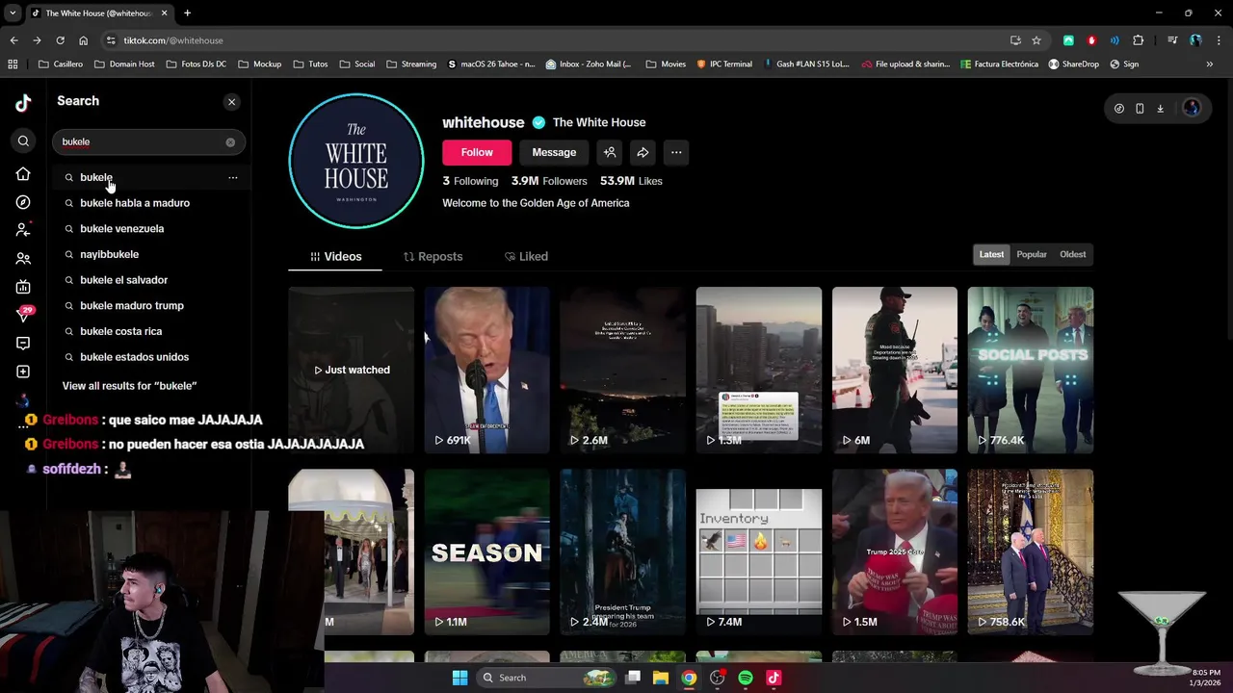The height and width of the screenshot is (693, 1233).
Task: Select the "bukele estados unidos" suggestion
Action: coord(135,357)
